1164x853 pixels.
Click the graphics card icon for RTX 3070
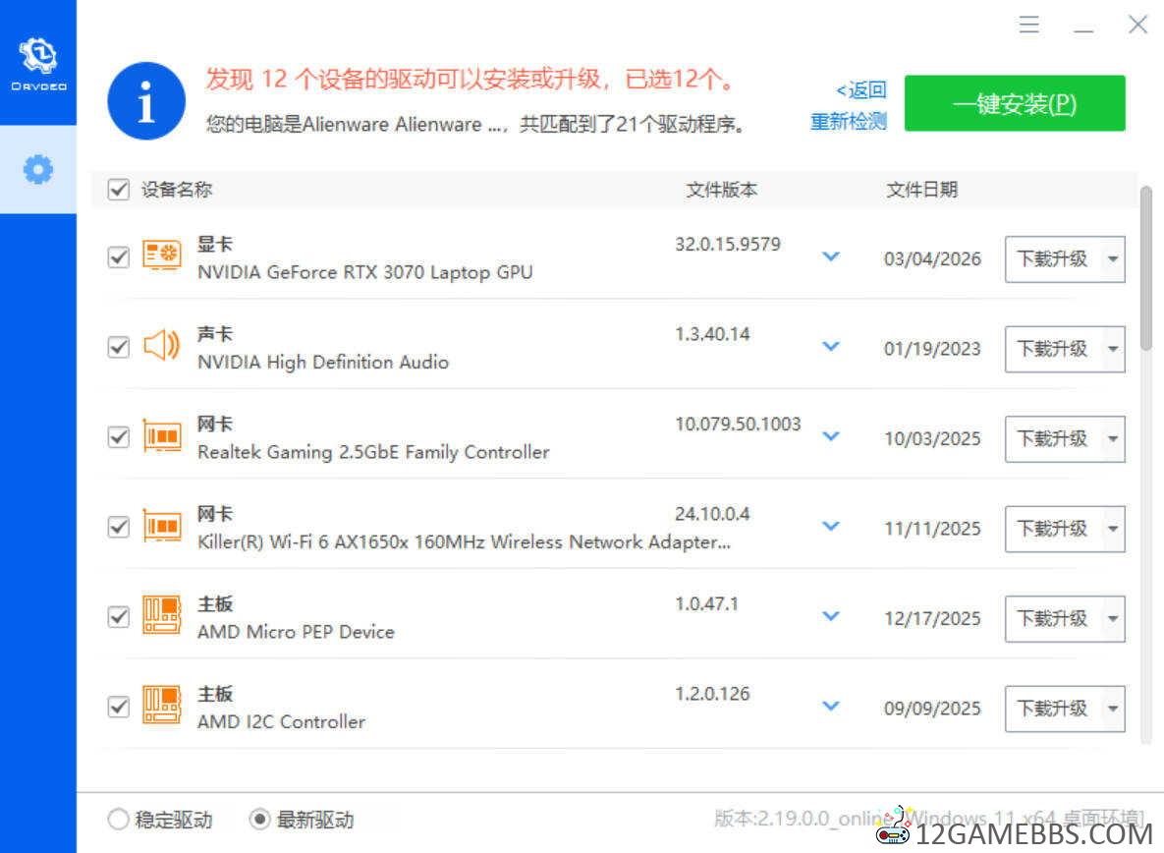[162, 256]
